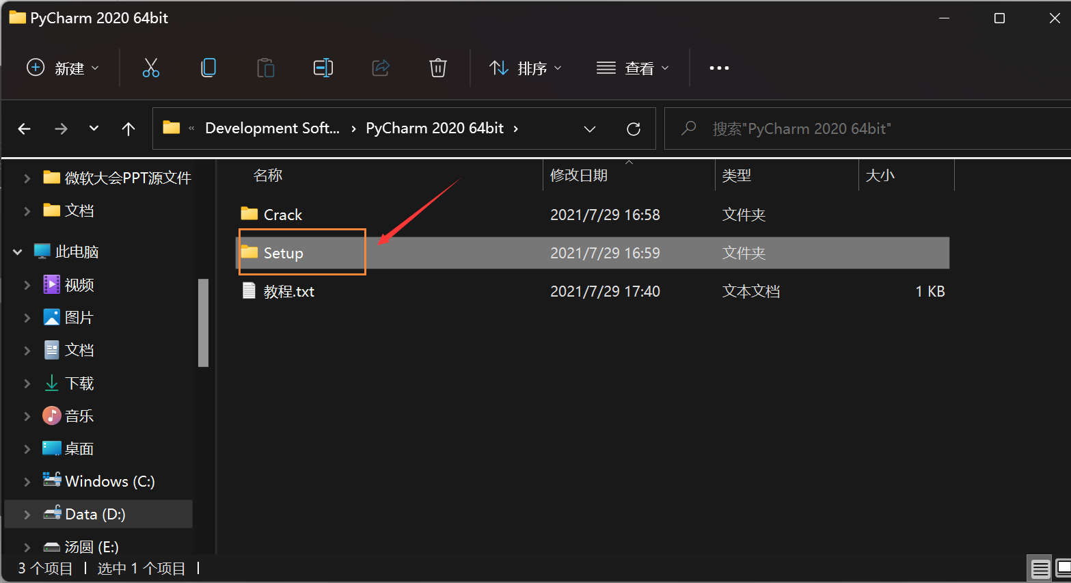Click the Delete trash can icon

pyautogui.click(x=438, y=68)
